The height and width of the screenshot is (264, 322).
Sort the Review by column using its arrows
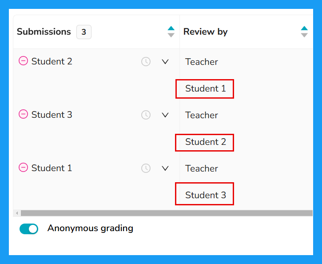tap(304, 32)
